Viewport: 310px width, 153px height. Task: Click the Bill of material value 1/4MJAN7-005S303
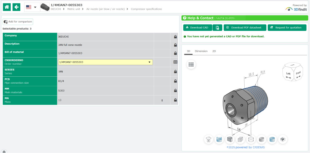(70, 53)
